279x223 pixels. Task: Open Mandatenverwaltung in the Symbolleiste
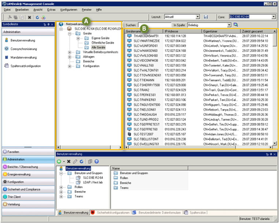point(23,57)
